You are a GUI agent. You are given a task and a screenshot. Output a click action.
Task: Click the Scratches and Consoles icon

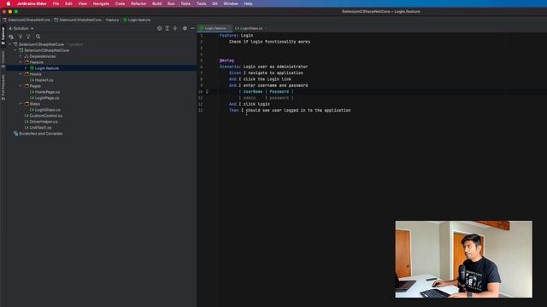15,134
